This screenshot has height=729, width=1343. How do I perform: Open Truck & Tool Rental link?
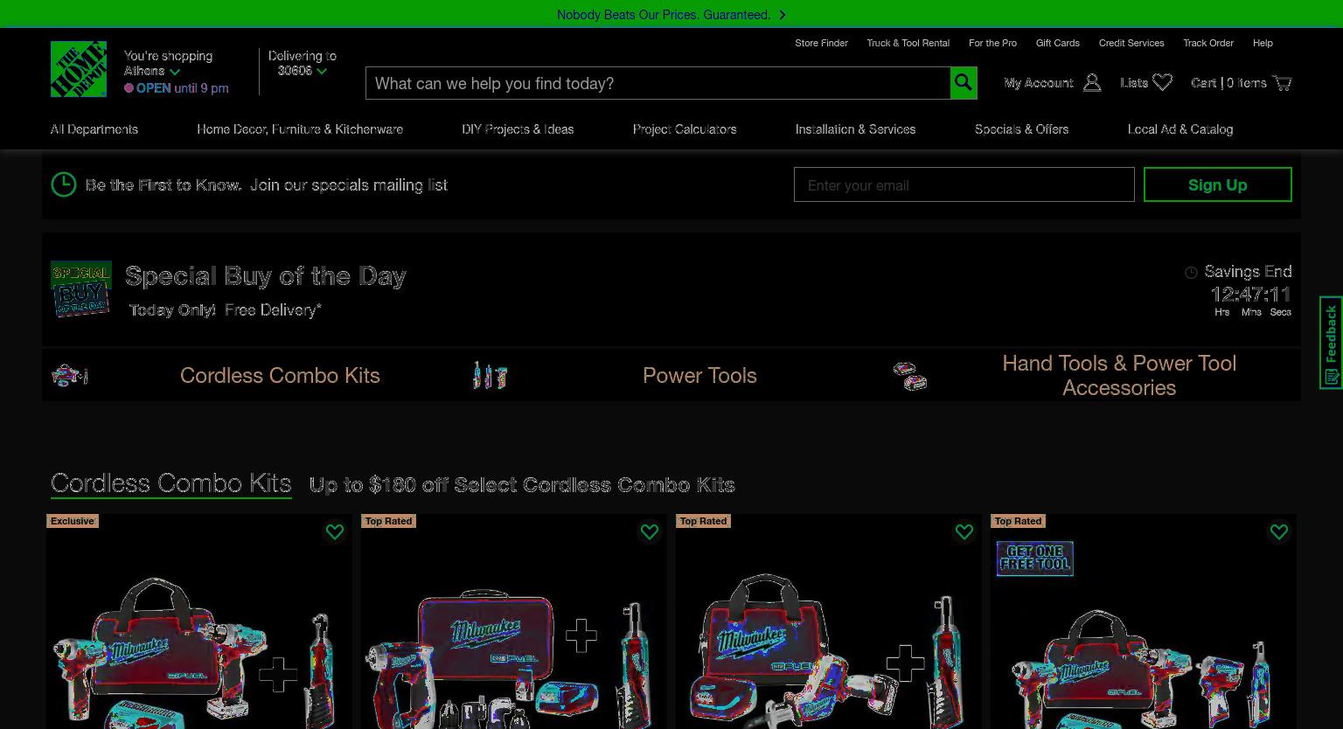[908, 43]
